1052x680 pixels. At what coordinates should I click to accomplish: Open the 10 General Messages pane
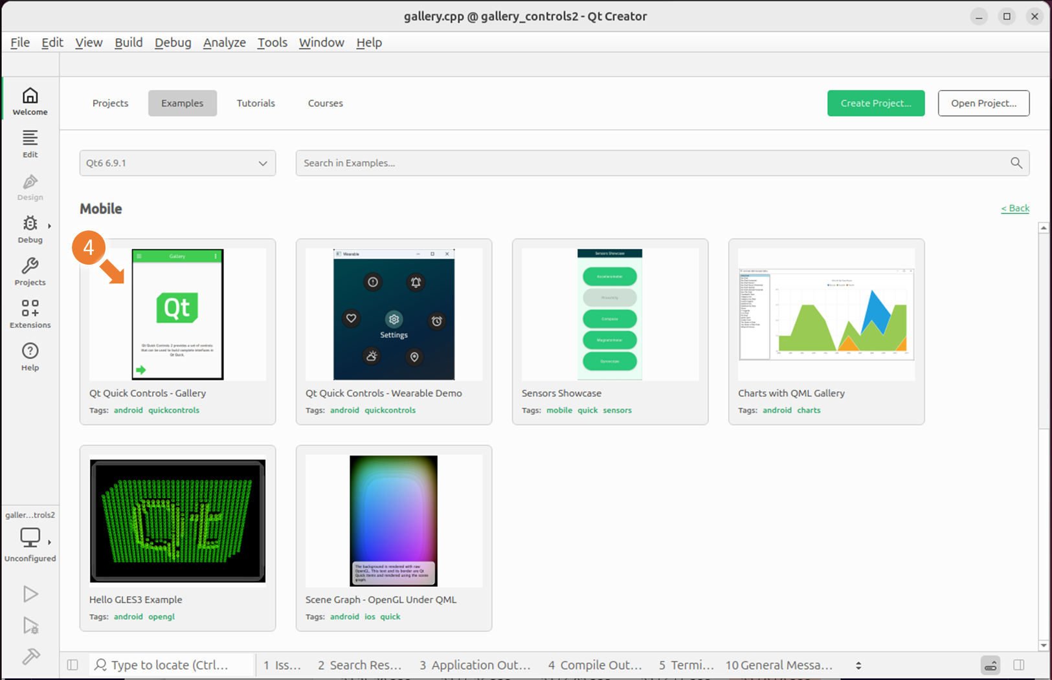click(x=779, y=665)
